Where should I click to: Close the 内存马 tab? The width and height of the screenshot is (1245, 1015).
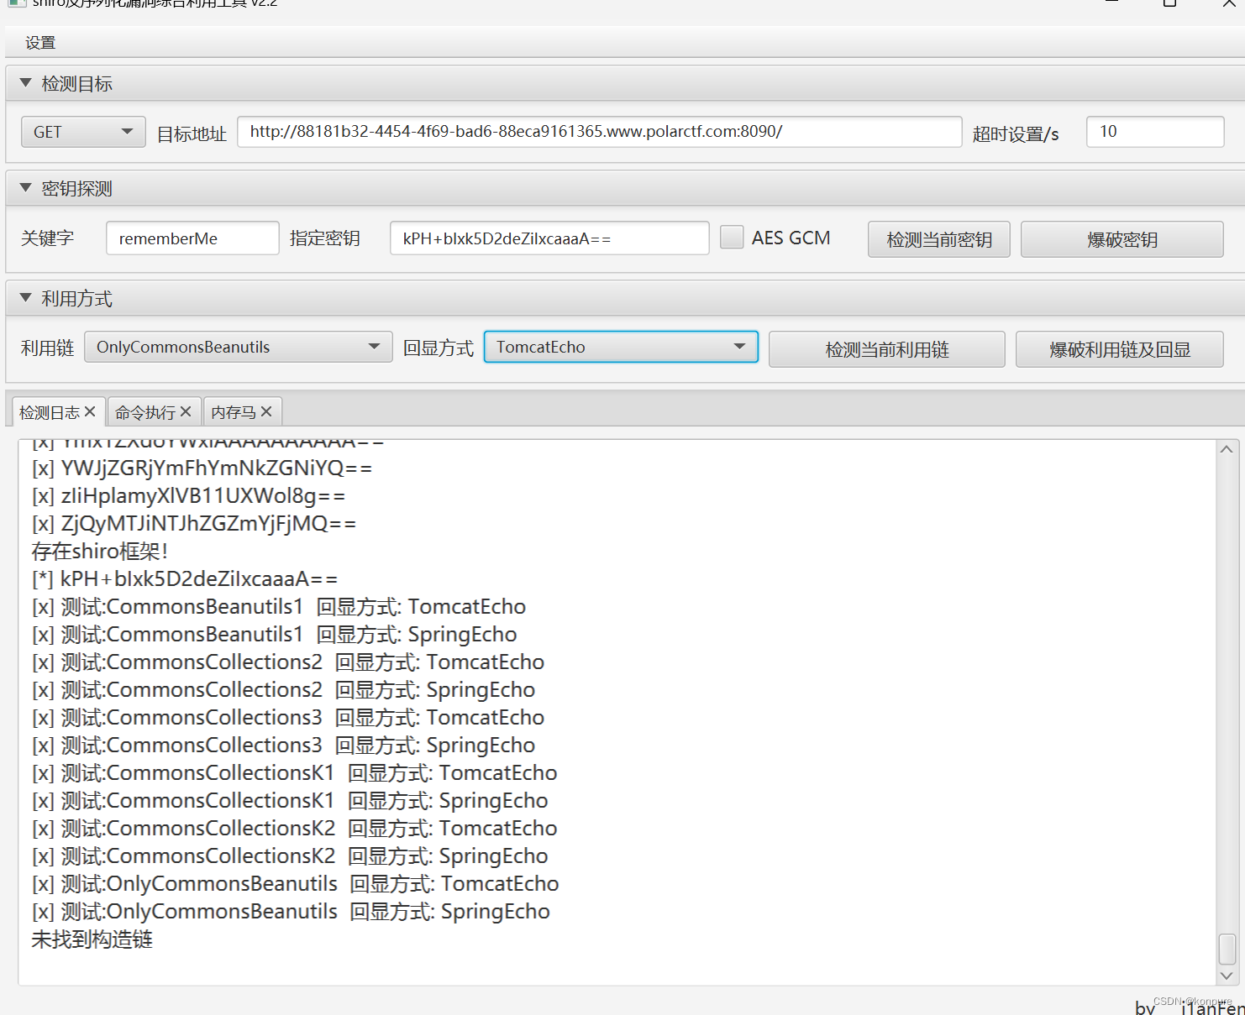pos(266,411)
